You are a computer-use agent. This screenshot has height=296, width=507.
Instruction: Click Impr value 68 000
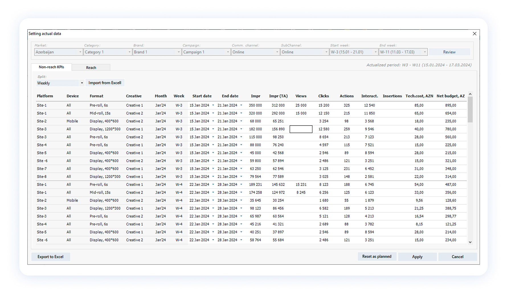[x=255, y=121]
